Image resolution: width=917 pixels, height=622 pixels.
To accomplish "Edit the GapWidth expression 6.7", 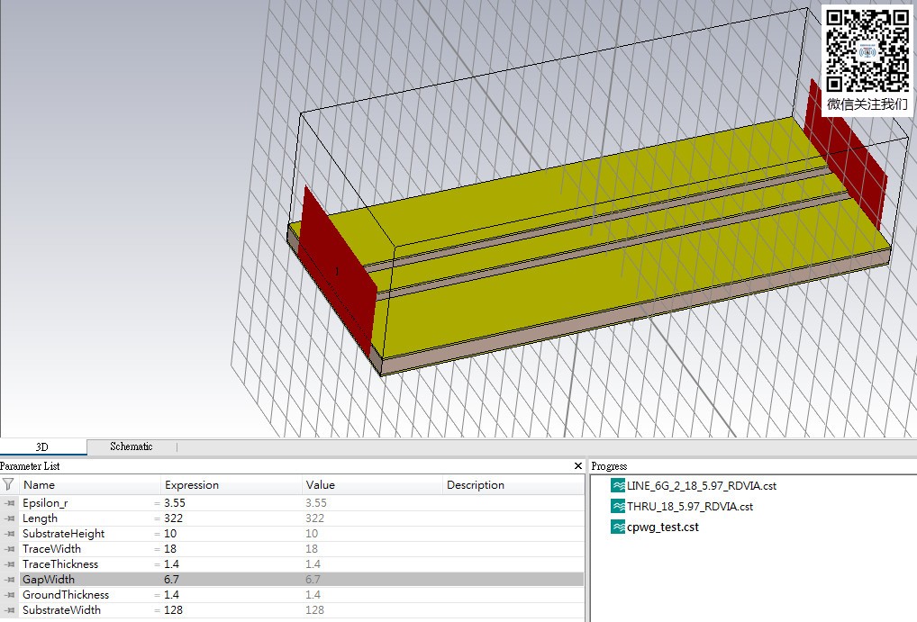I will coord(171,580).
